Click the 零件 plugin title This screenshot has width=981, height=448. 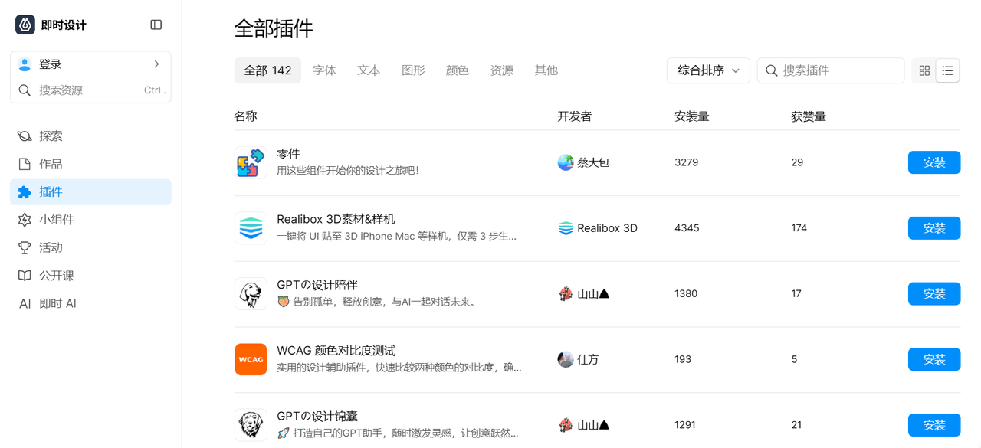point(288,154)
